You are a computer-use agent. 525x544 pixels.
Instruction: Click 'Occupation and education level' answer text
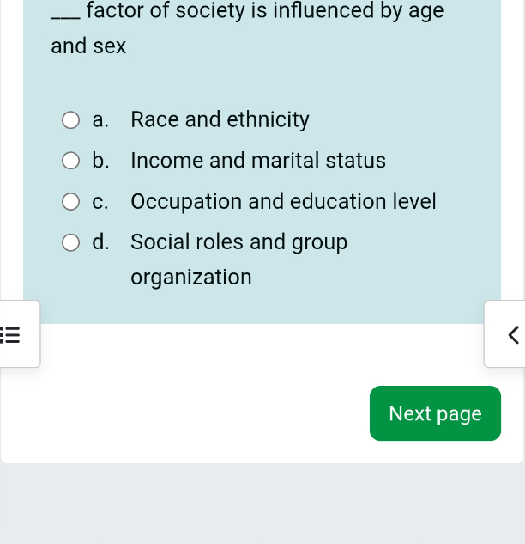click(x=283, y=201)
